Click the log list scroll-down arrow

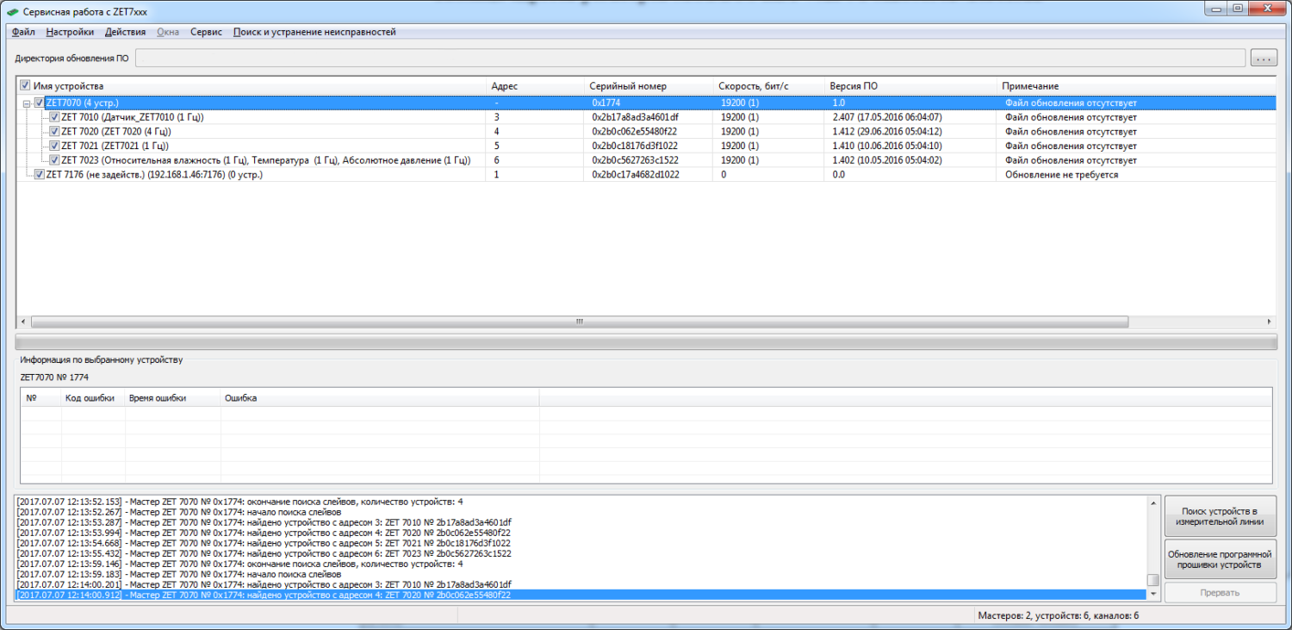1152,595
